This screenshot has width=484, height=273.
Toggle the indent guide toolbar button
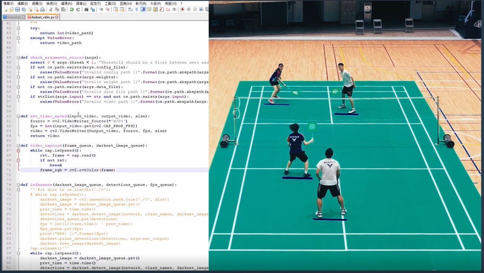pyautogui.click(x=143, y=9)
